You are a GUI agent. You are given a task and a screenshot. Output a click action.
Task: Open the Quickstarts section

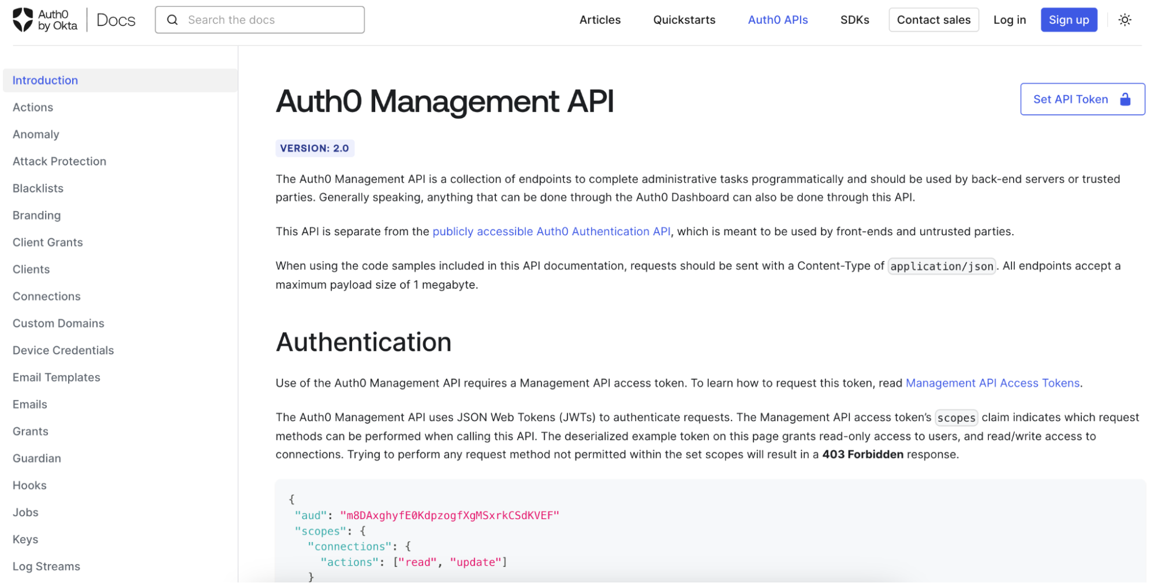pyautogui.click(x=684, y=19)
